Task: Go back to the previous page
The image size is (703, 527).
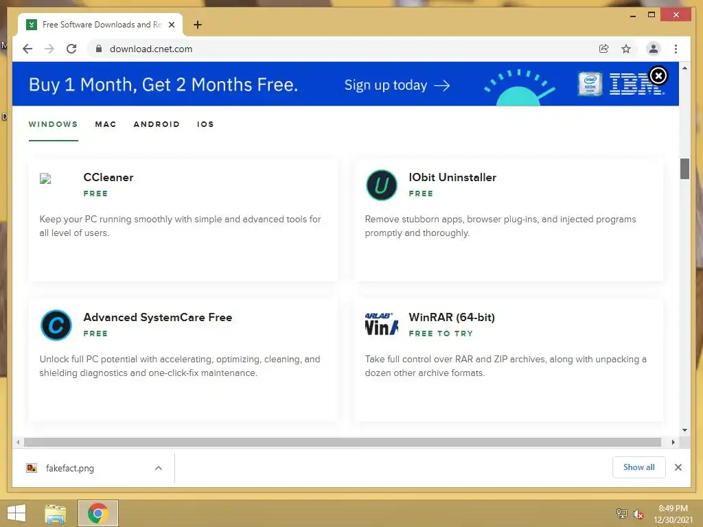Action: click(27, 49)
